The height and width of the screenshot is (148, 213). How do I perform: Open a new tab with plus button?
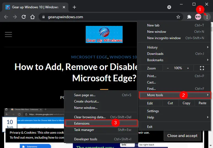click(x=74, y=7)
